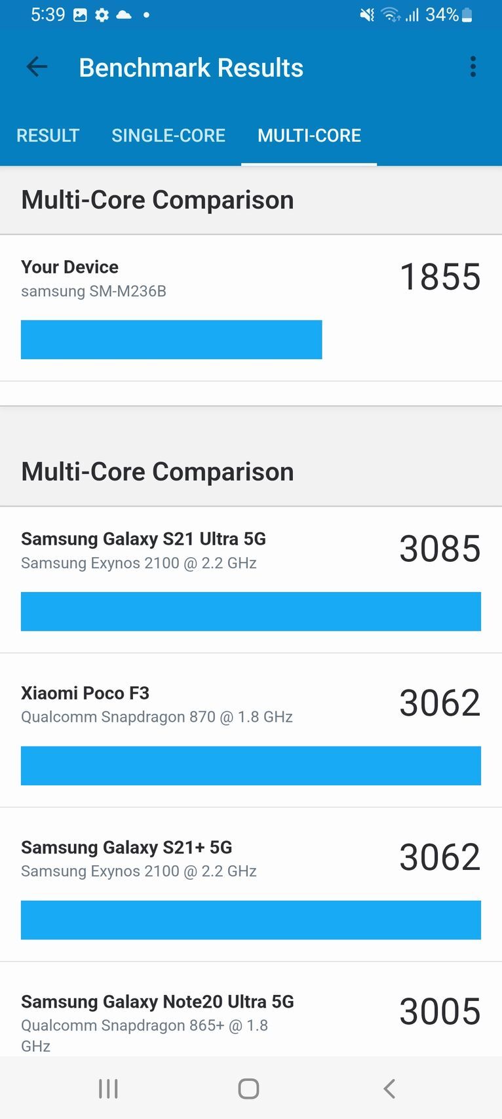Tap the back arrow in the app bar

[36, 67]
